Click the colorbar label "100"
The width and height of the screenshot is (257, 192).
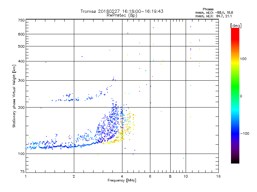pos(243,59)
